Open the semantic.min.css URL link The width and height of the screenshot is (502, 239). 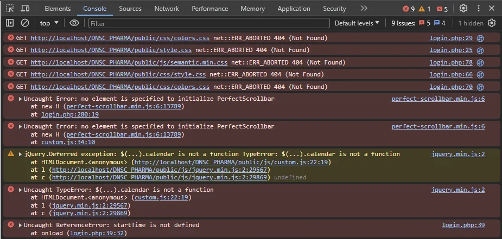pyautogui.click(x=129, y=62)
